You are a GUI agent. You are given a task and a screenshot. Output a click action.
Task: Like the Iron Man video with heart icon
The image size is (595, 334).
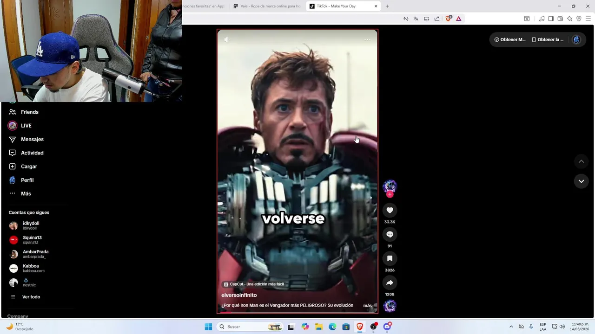pyautogui.click(x=390, y=210)
